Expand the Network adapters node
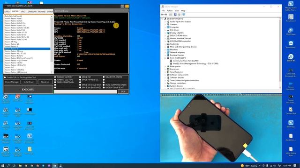Image resolution: width=300 pixels, height=168 pixels. pyautogui.click(x=165, y=52)
